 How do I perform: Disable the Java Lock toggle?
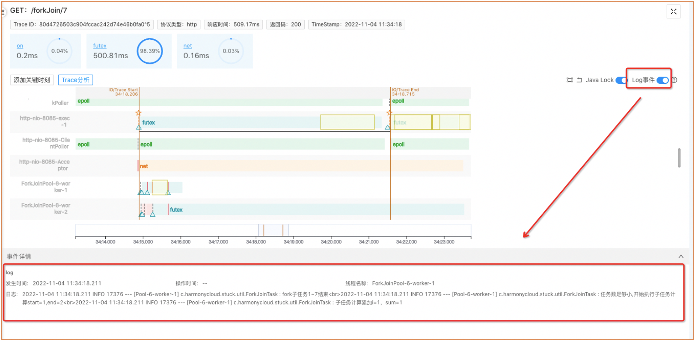(x=621, y=80)
